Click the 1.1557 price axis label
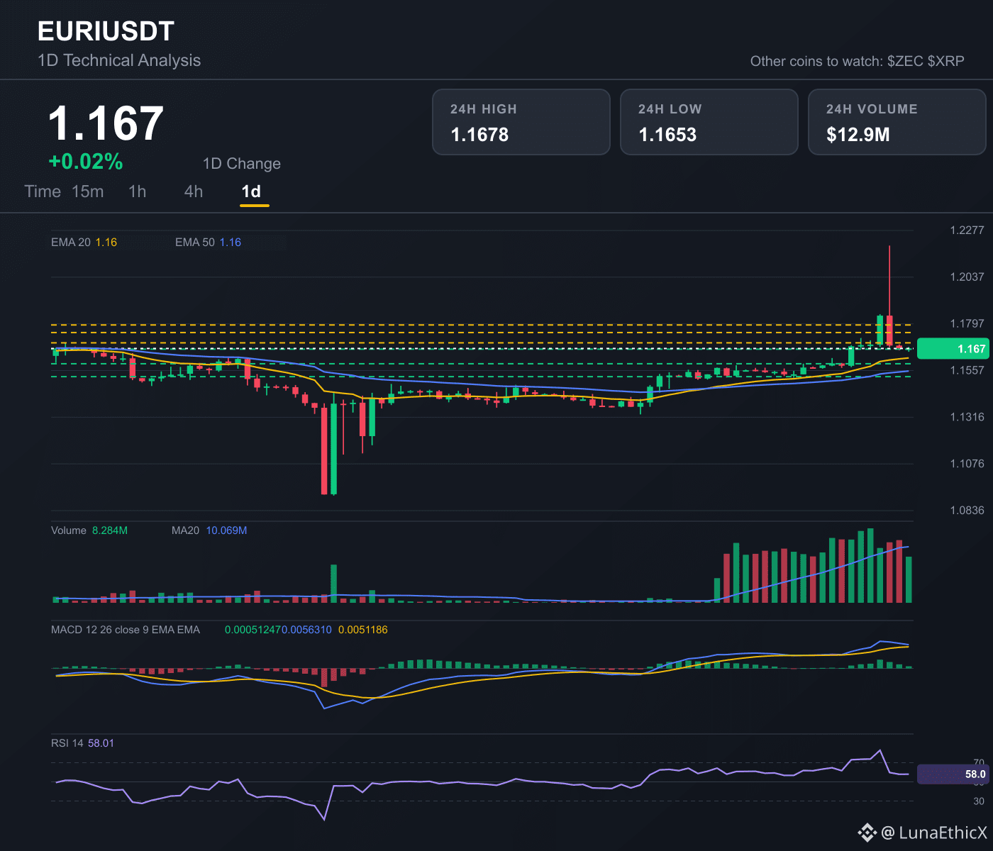This screenshot has height=851, width=993. pyautogui.click(x=967, y=370)
